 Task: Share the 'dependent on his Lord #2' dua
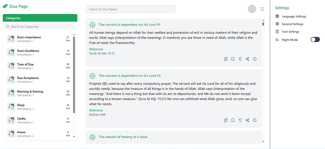247,120
